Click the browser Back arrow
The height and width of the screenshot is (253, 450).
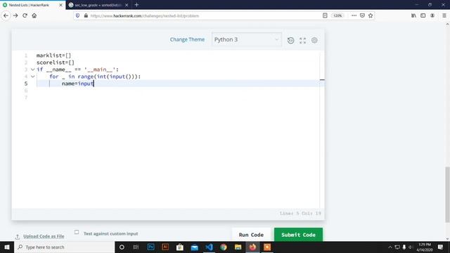click(x=6, y=15)
